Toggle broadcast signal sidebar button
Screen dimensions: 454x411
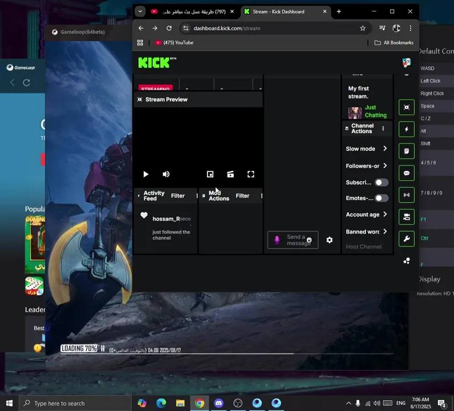tap(407, 195)
